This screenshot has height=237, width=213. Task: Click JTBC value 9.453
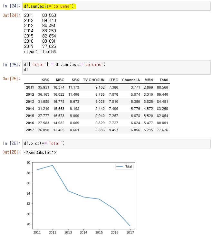pos(113,130)
